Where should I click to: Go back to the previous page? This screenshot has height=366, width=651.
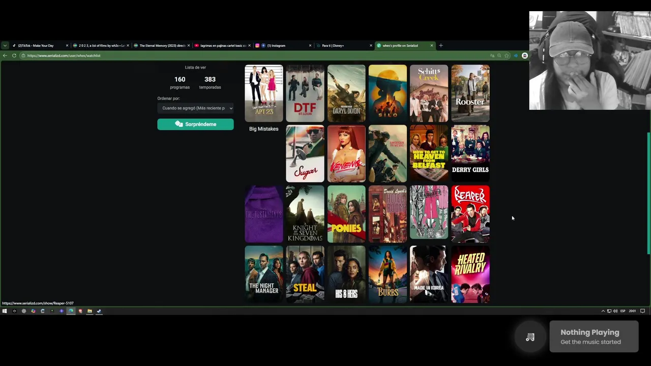pos(5,55)
